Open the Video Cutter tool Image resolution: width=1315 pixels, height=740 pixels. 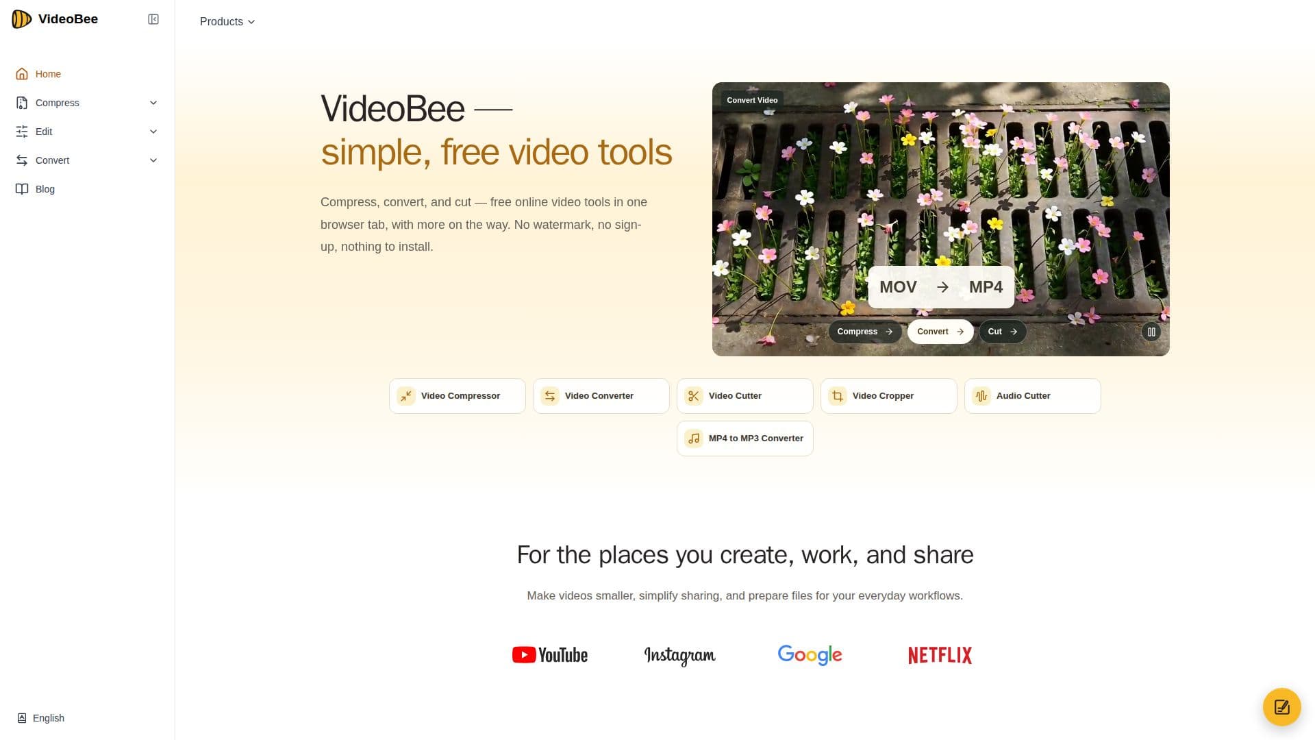(745, 396)
